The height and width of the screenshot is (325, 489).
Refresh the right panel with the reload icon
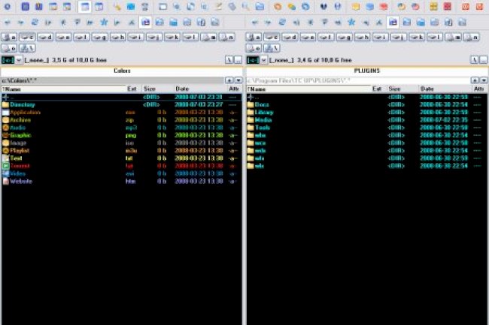[282, 23]
